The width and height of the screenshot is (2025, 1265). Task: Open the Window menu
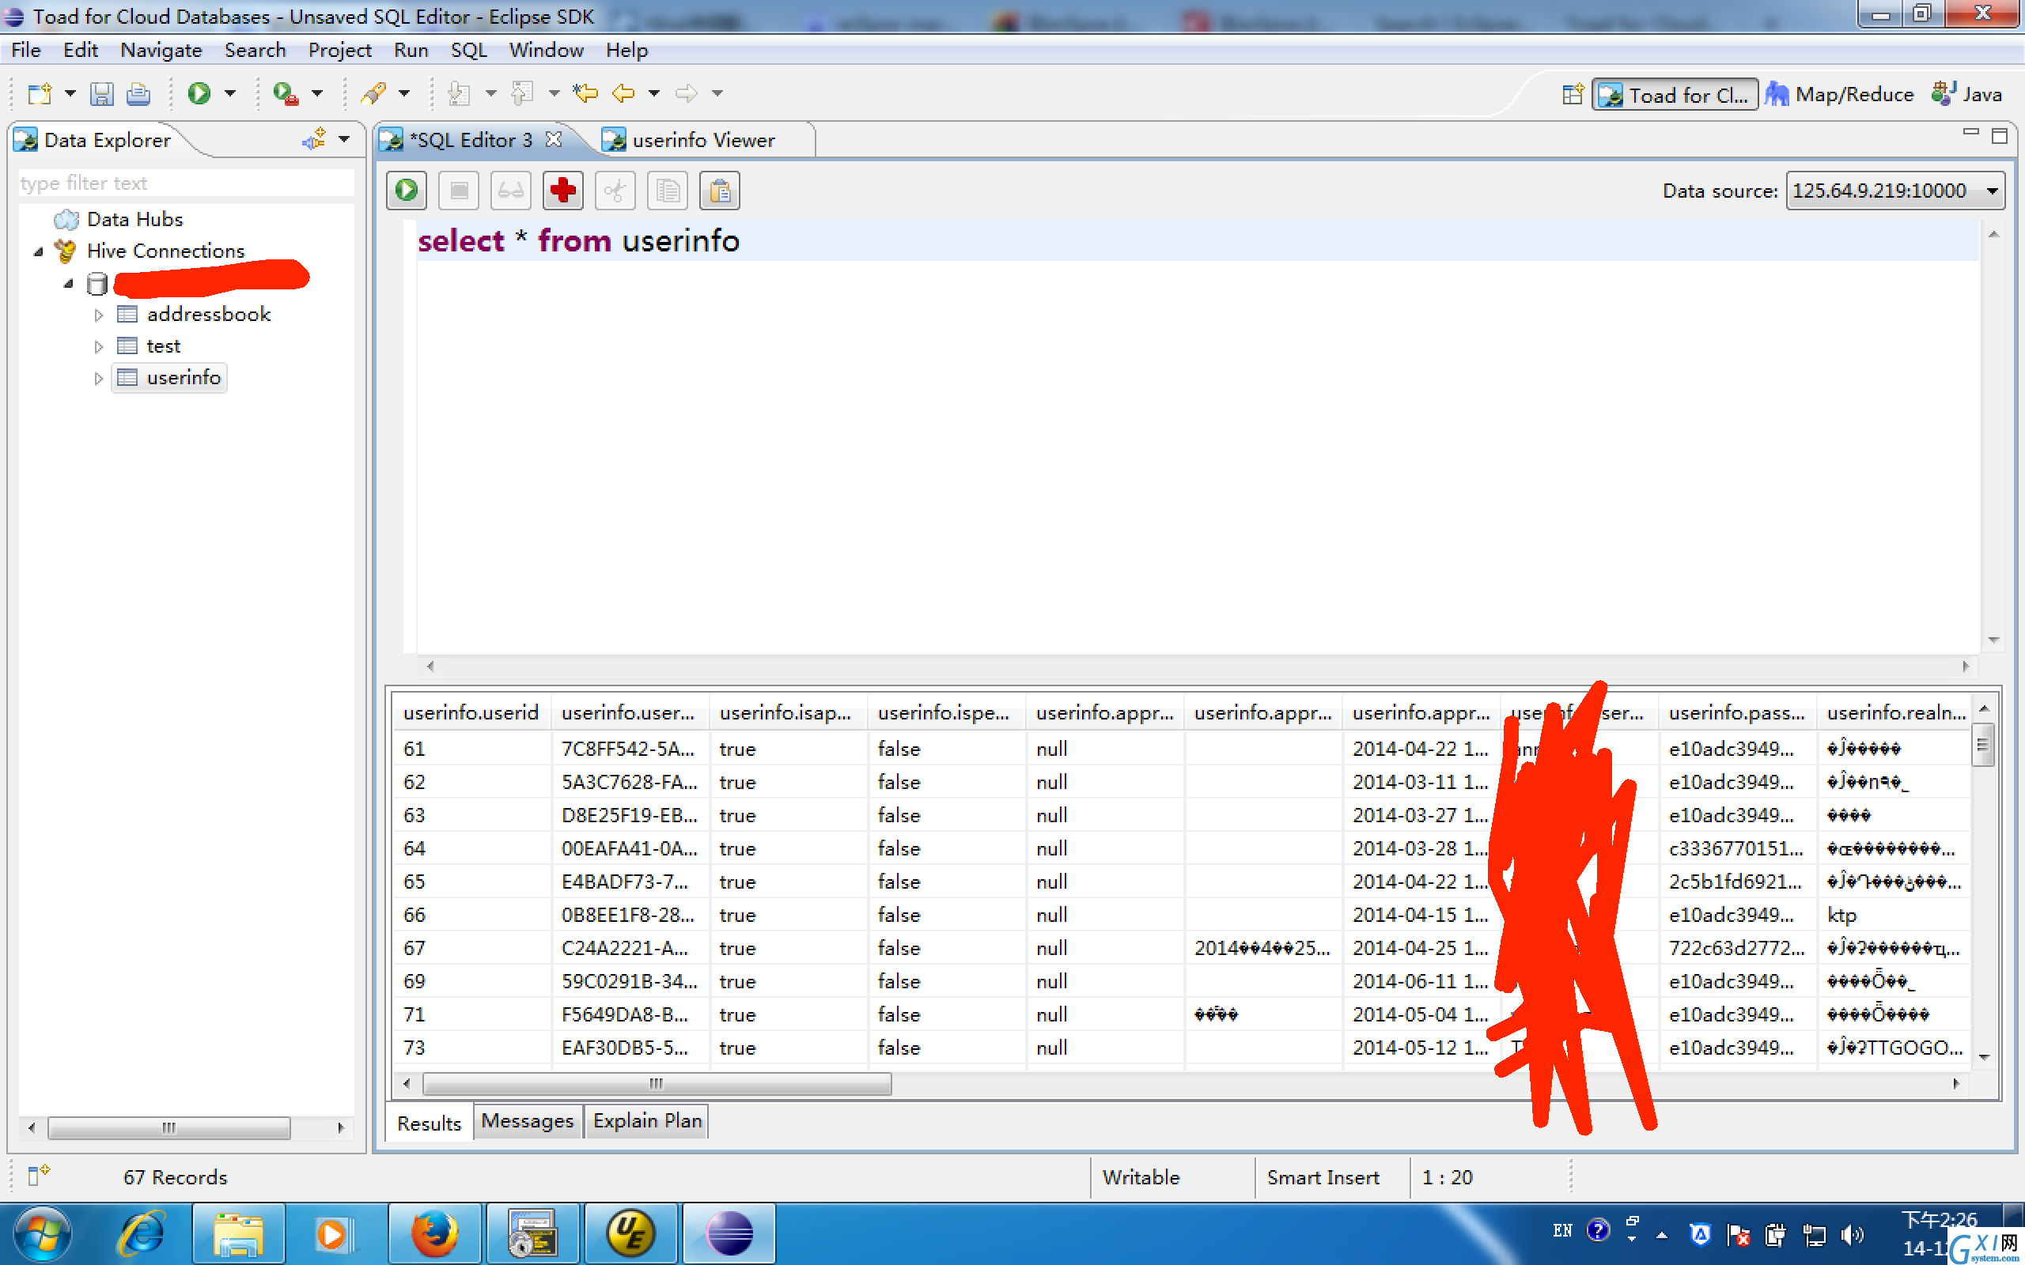547,50
